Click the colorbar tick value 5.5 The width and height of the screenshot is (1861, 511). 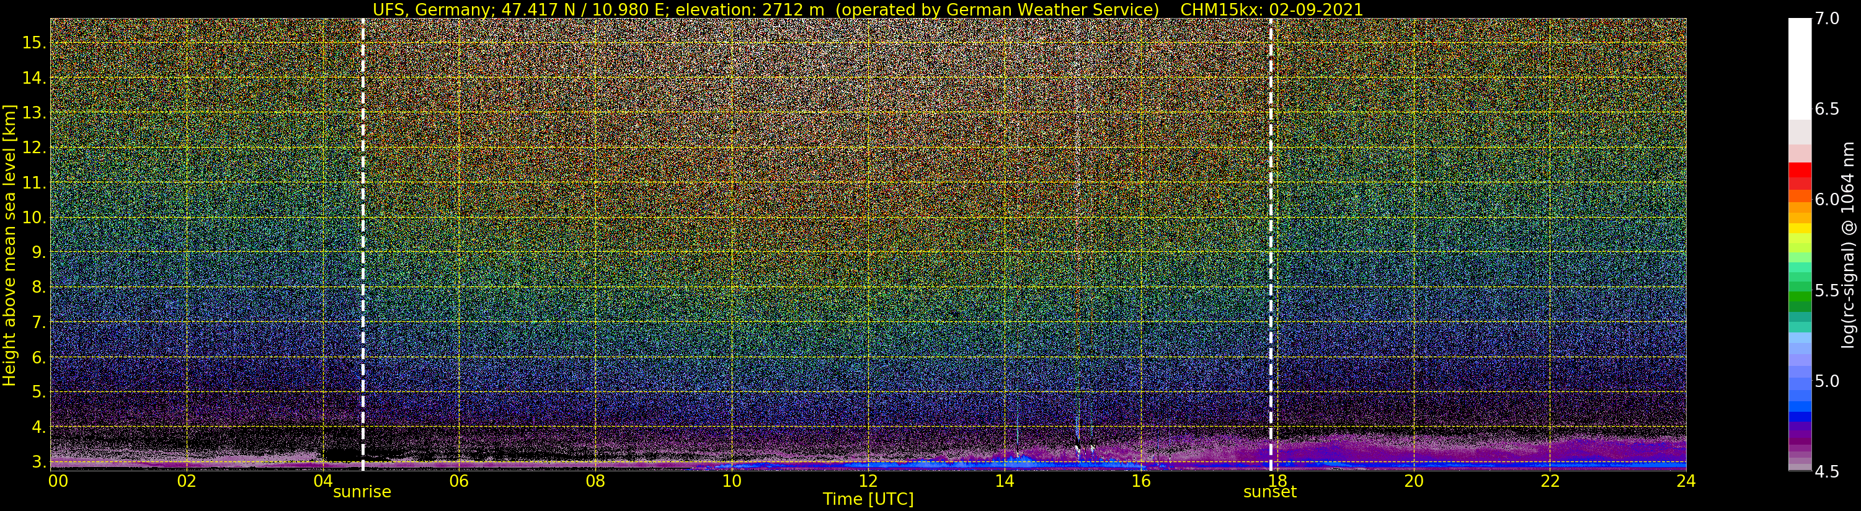click(x=1827, y=291)
